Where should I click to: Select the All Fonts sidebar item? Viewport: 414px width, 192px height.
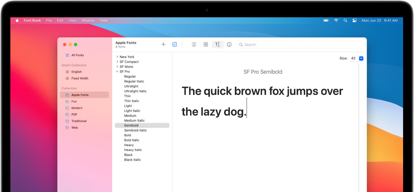[77, 55]
